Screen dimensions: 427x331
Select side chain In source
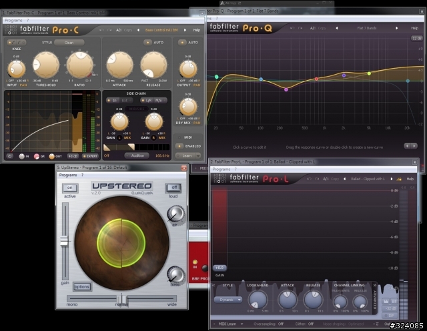pos(113,101)
